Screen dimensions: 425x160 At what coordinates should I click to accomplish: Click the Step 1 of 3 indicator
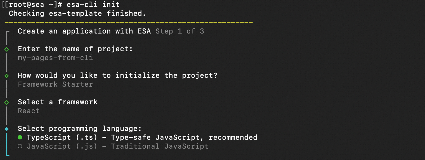180,31
